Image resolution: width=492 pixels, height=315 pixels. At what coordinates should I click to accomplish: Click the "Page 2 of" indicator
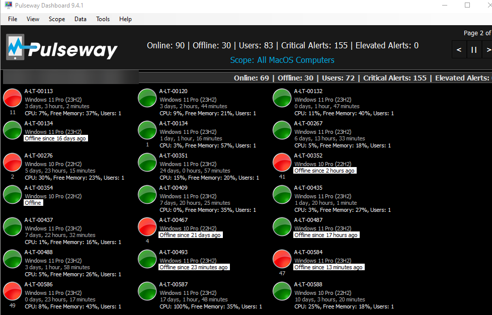tap(477, 33)
